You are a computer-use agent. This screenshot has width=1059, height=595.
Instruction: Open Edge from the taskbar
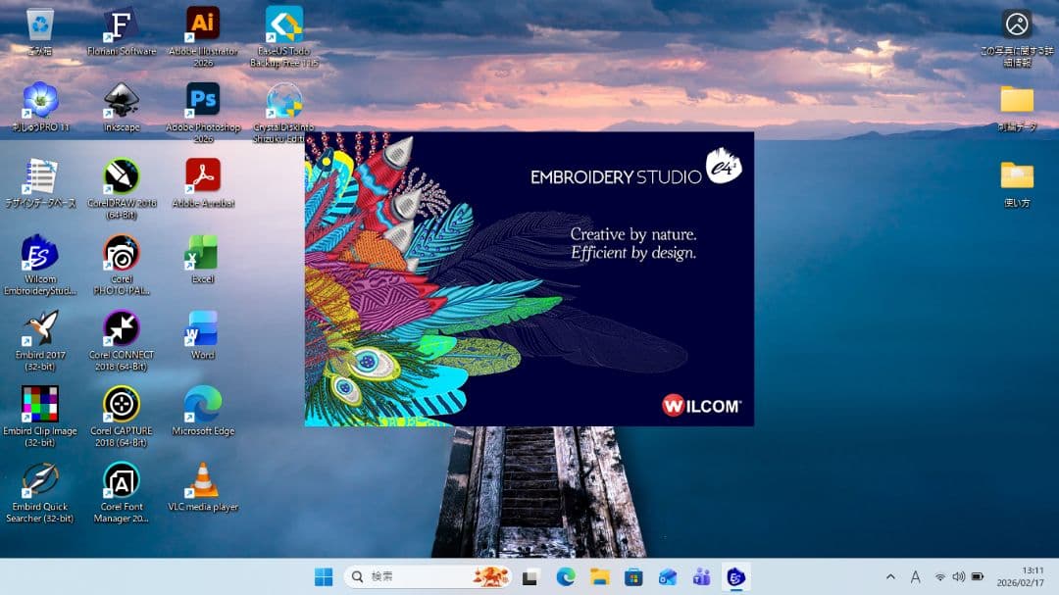(x=566, y=576)
